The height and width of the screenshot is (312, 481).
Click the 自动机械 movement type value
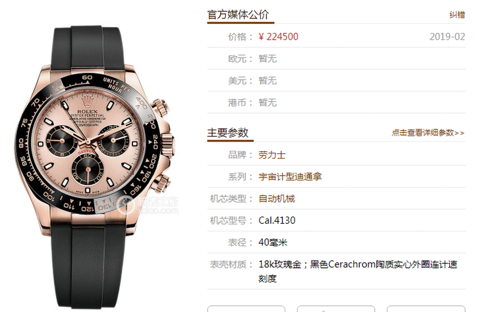(x=276, y=199)
